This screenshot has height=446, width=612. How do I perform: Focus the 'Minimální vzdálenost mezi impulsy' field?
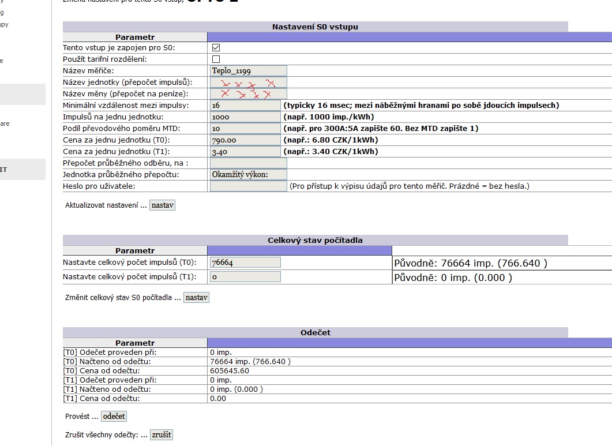tap(245, 106)
